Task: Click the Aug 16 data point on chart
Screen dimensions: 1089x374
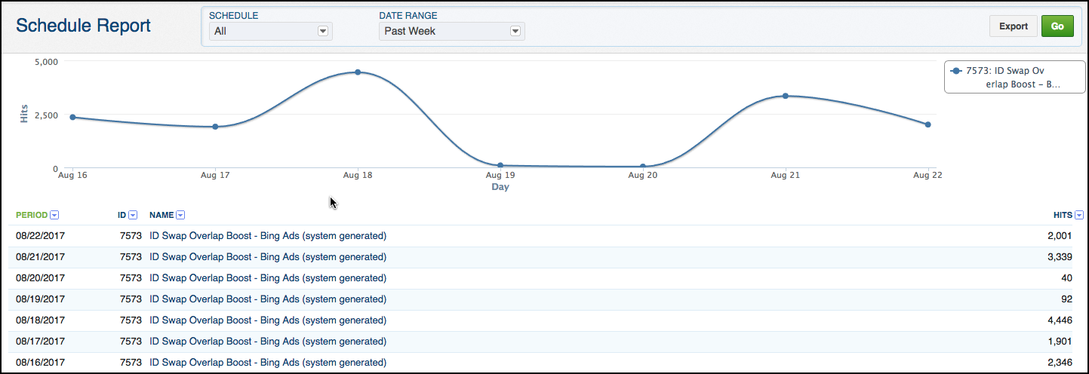Action: point(72,117)
